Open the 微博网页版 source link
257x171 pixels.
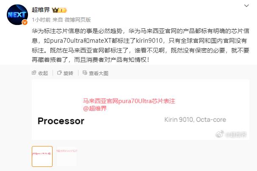78,20
